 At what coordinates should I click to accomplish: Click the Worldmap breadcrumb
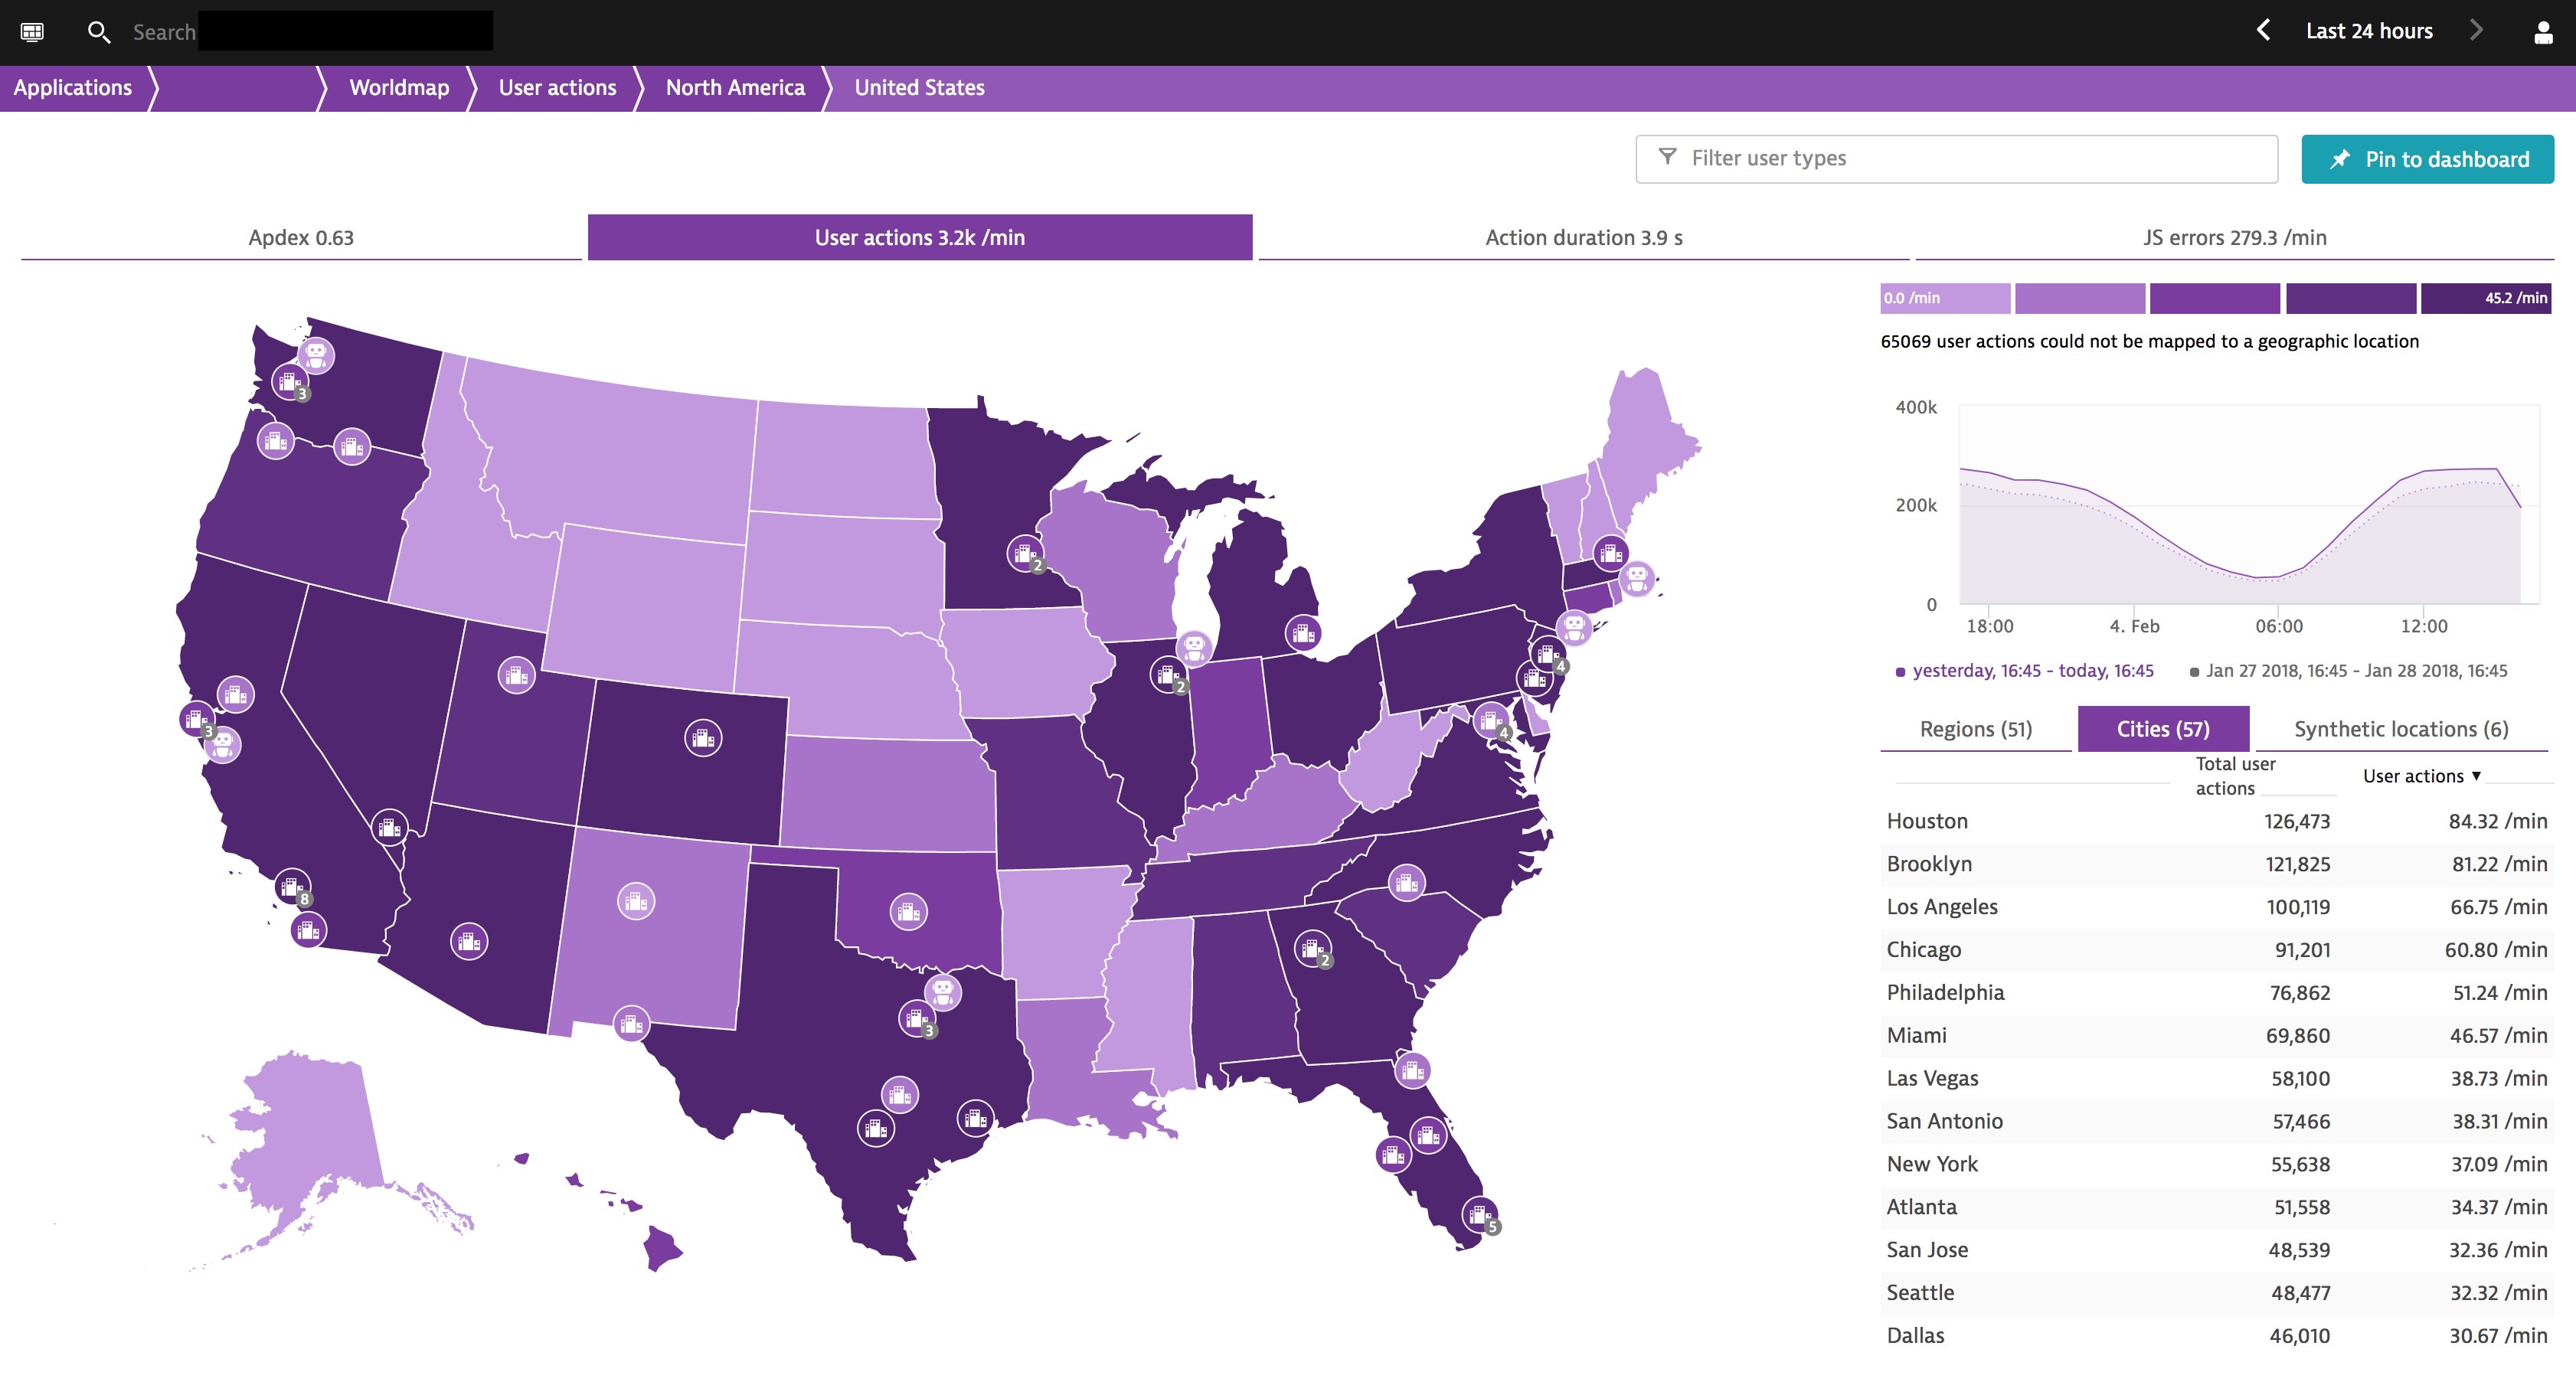tap(399, 88)
